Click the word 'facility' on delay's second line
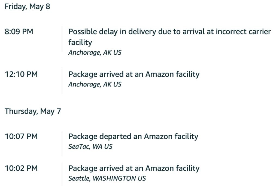The image size is (279, 186). tap(80, 43)
